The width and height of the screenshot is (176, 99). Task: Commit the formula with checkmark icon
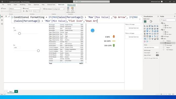[x=9, y=16]
